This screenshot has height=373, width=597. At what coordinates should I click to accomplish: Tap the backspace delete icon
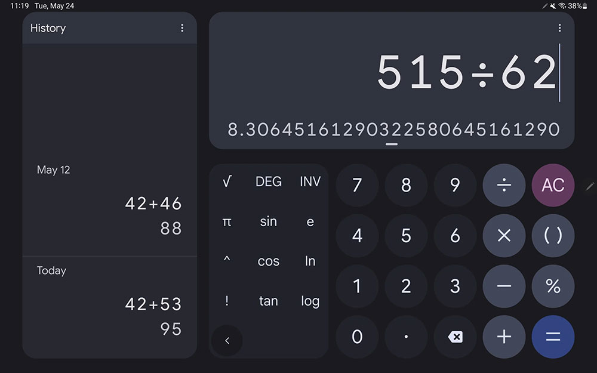pos(455,337)
